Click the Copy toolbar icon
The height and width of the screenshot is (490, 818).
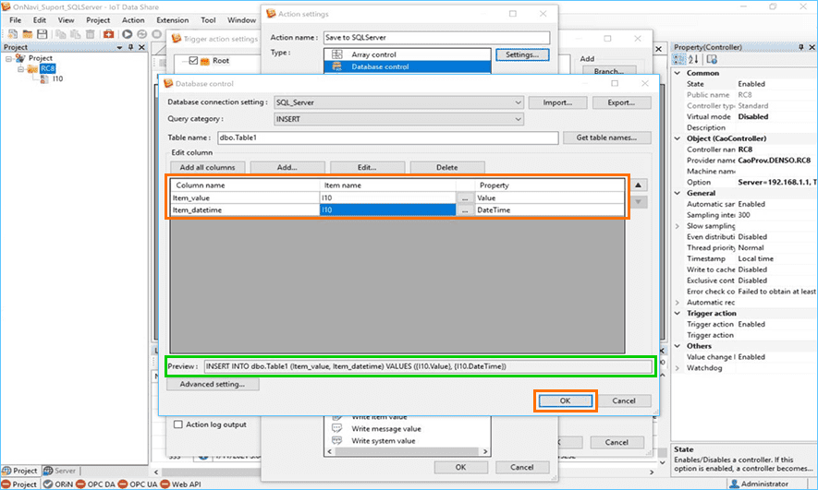pyautogui.click(x=61, y=34)
